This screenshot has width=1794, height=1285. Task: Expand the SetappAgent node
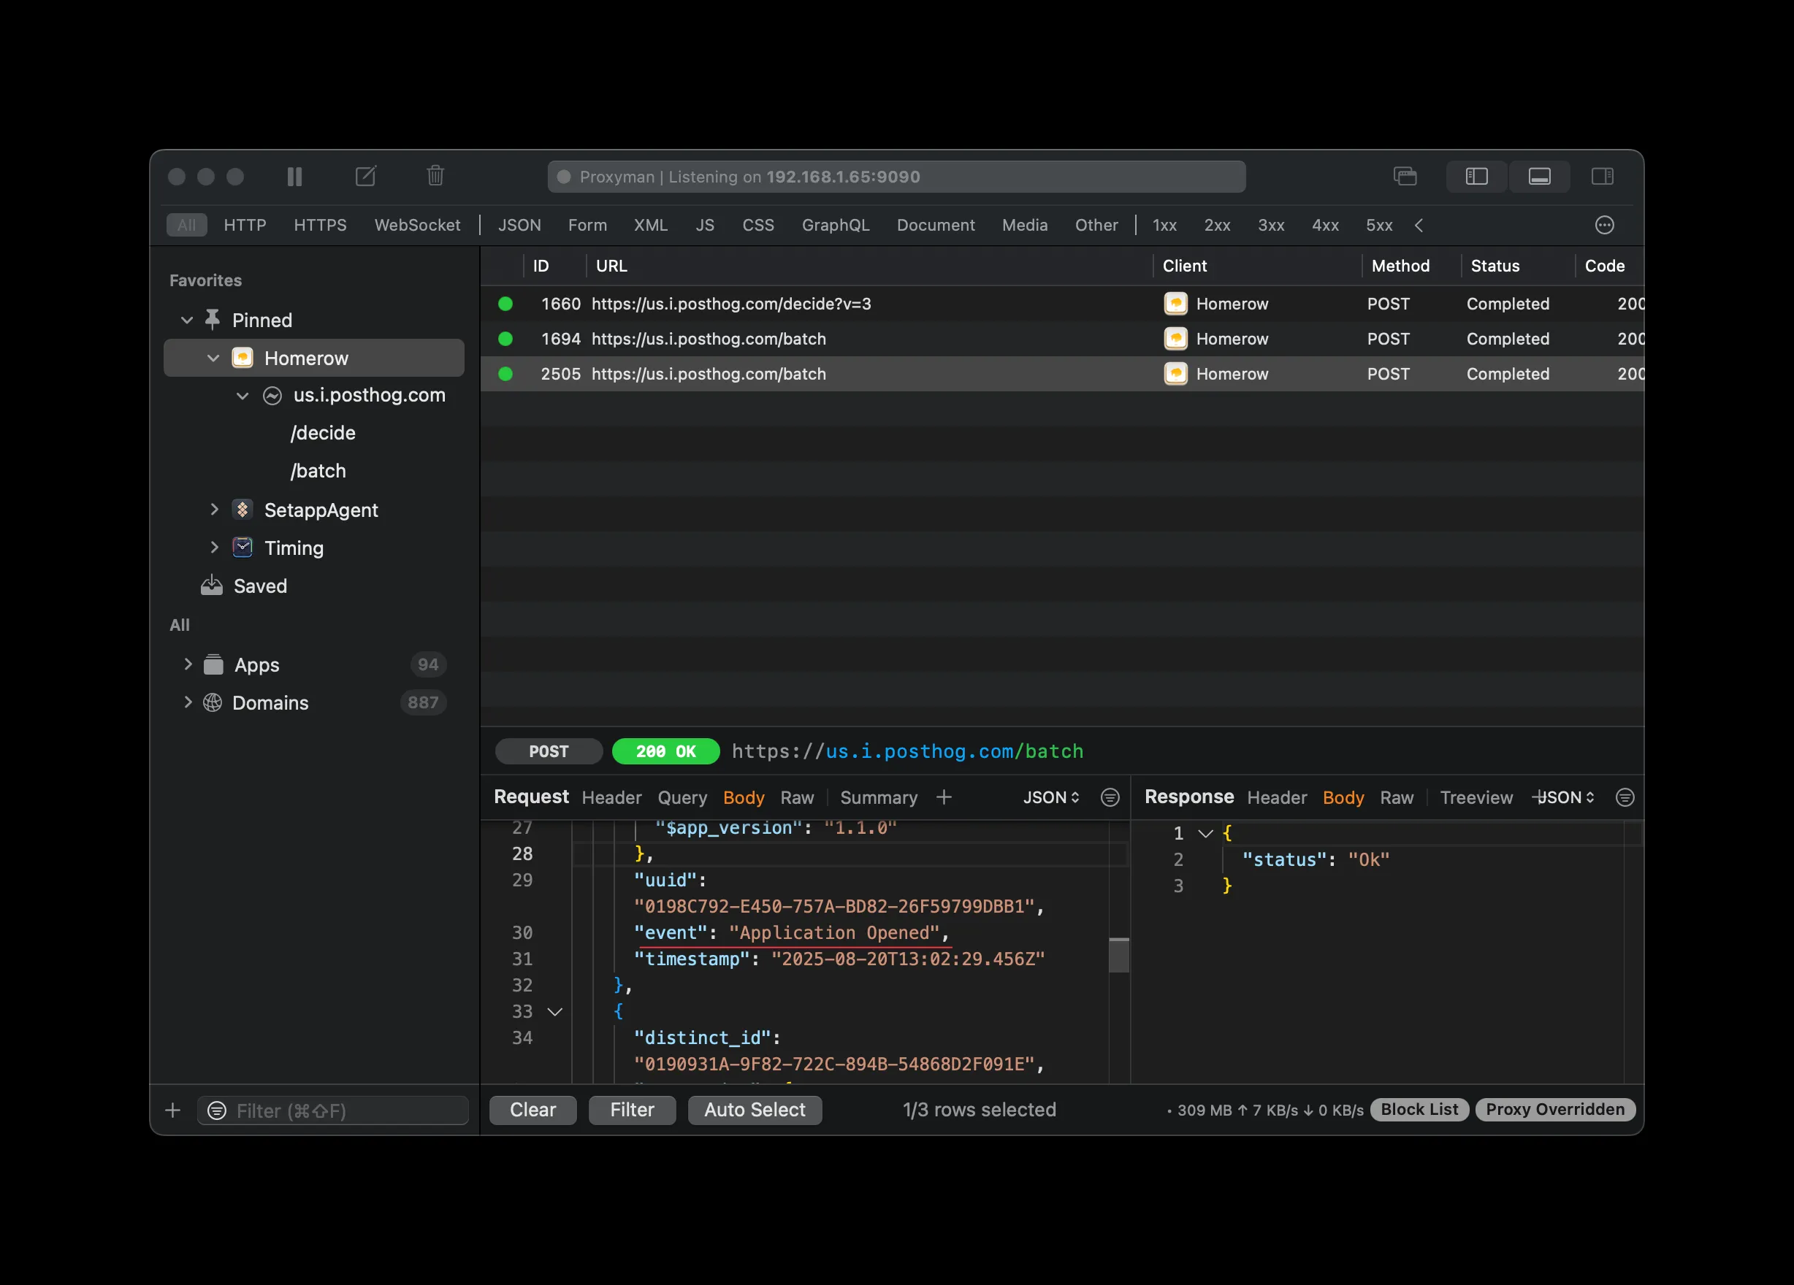click(x=213, y=510)
